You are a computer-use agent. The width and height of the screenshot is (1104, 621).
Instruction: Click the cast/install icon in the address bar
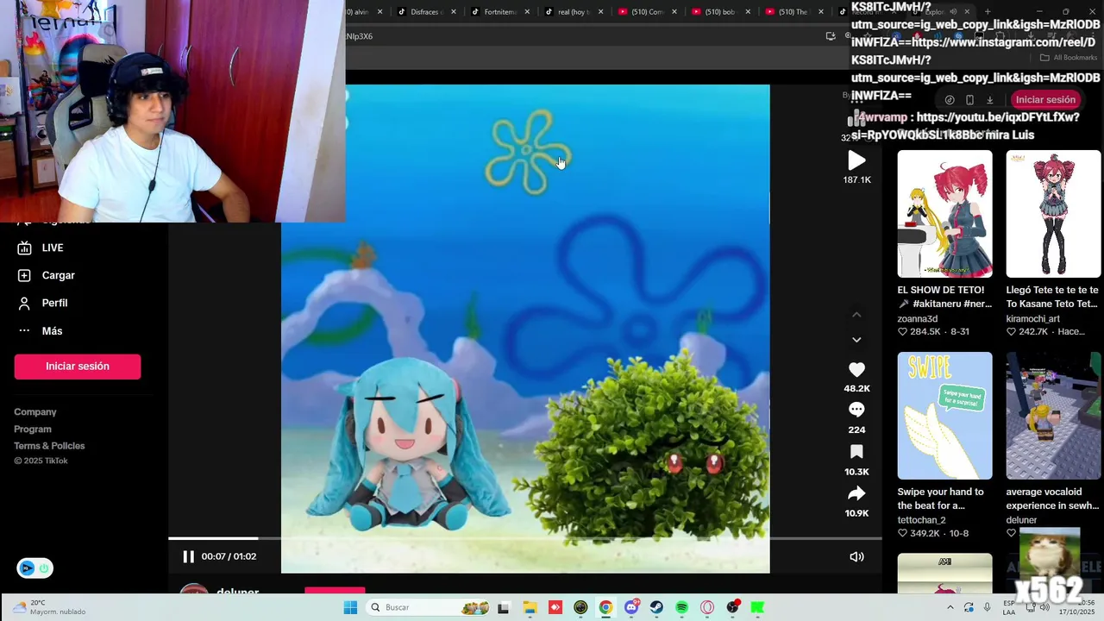tap(831, 36)
